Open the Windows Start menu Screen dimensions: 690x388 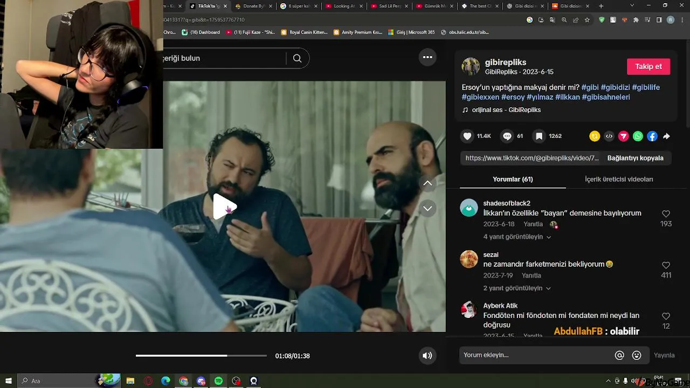point(9,381)
